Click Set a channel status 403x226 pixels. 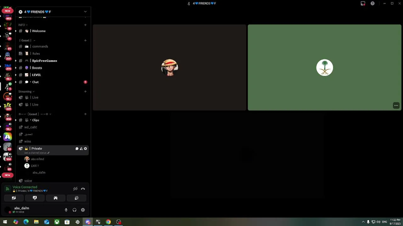[x=37, y=153]
